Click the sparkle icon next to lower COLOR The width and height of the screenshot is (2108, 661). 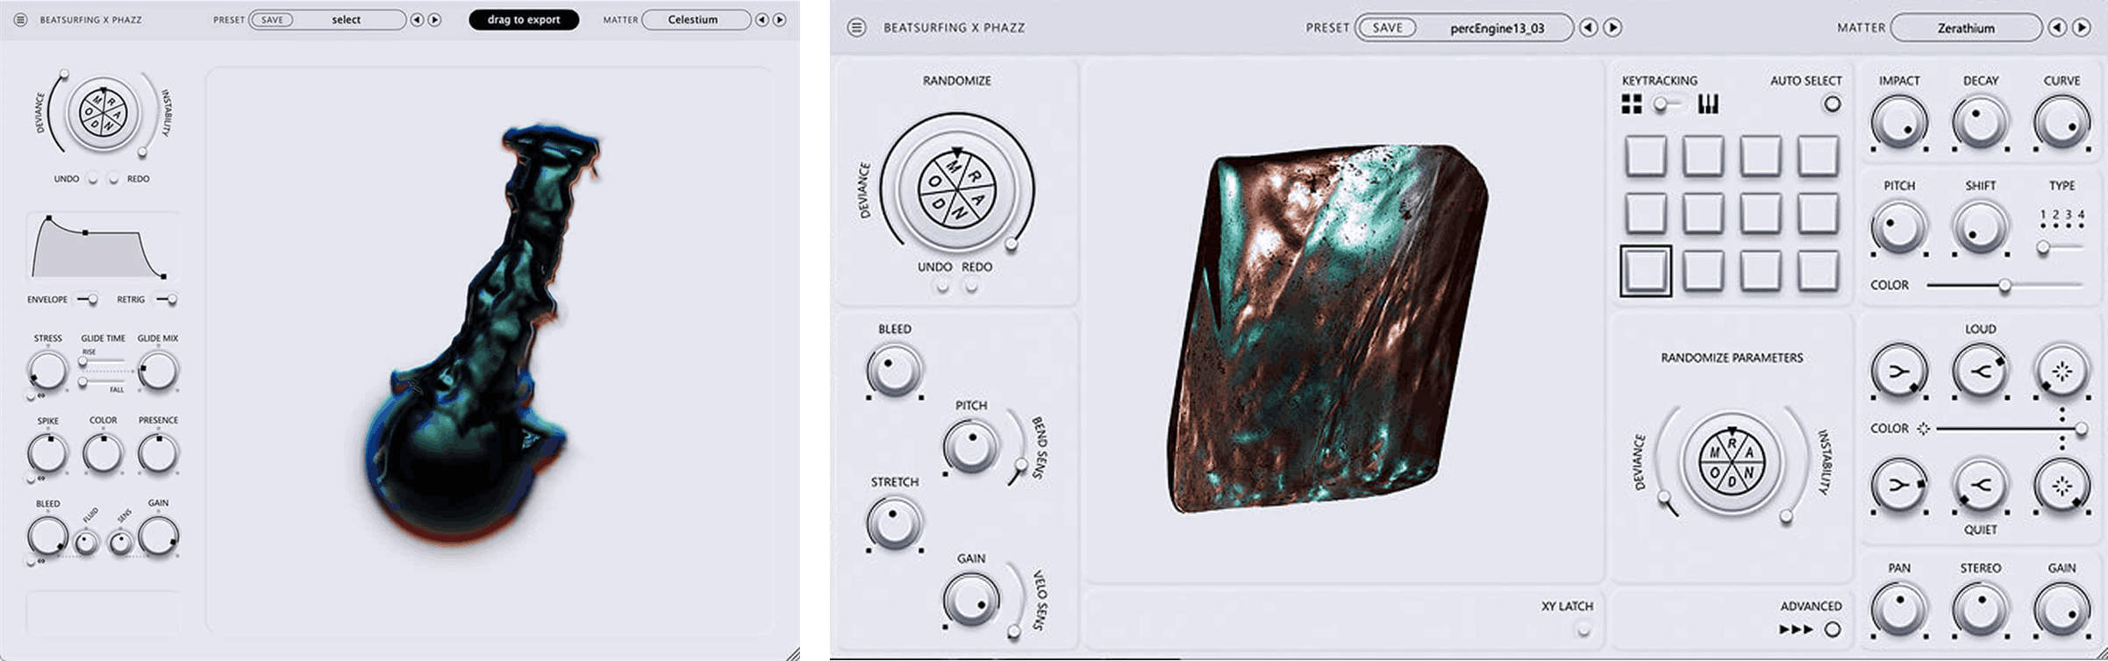click(x=1923, y=429)
